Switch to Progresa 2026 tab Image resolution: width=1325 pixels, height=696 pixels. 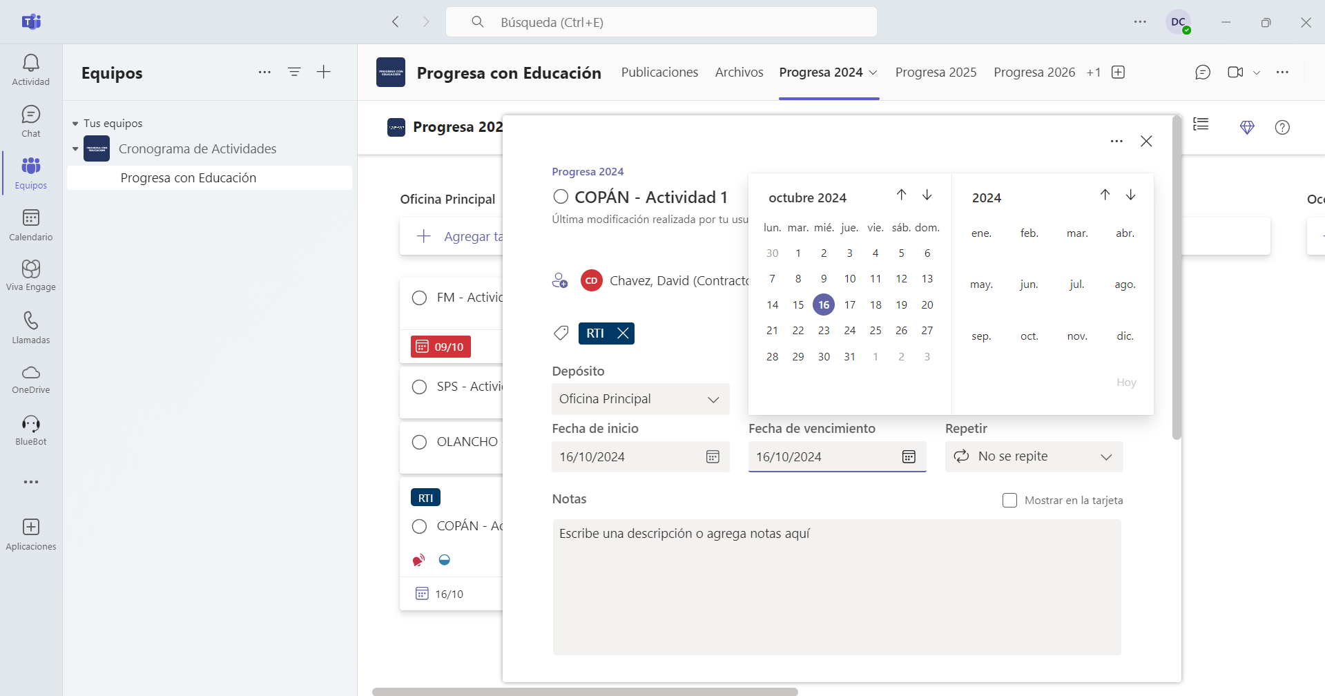coord(1034,72)
